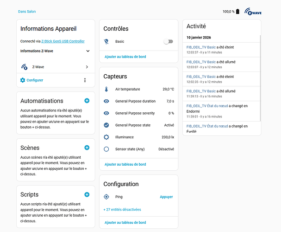
Task: Show the 27 entités désactivées
Action: click(x=122, y=209)
